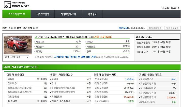Viewport: 183px width, 107px height.
Task: Click the 정비비용 row in 이달의 비용합계
Action: [x=27, y=83]
